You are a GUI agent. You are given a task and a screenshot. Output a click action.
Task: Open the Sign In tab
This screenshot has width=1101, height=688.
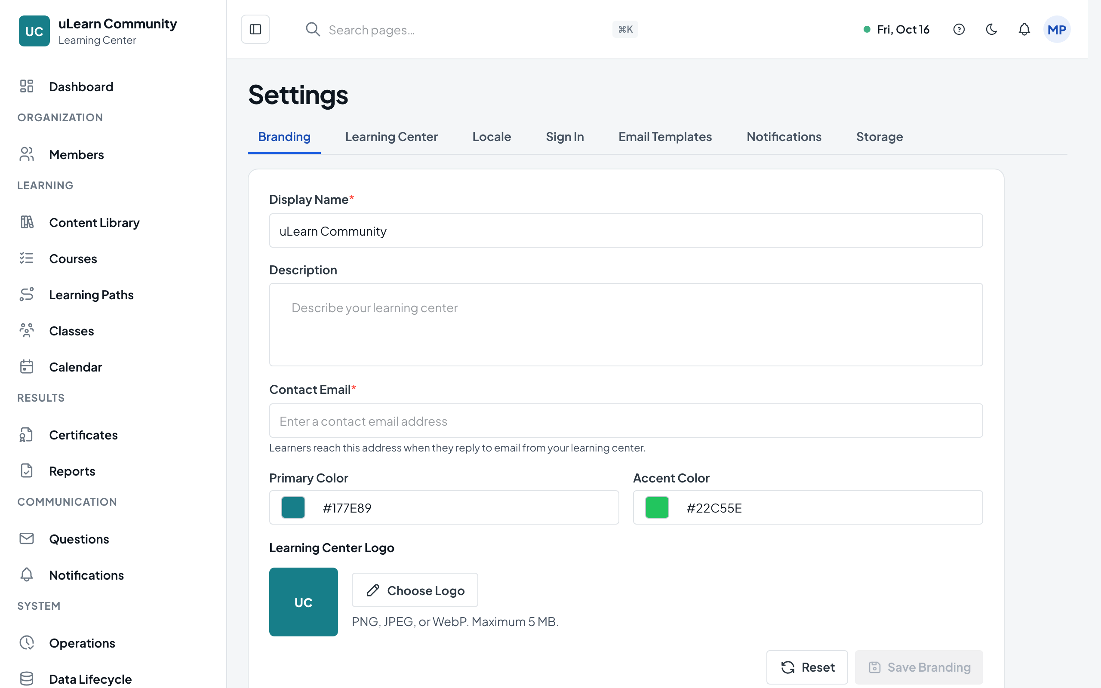(x=565, y=137)
